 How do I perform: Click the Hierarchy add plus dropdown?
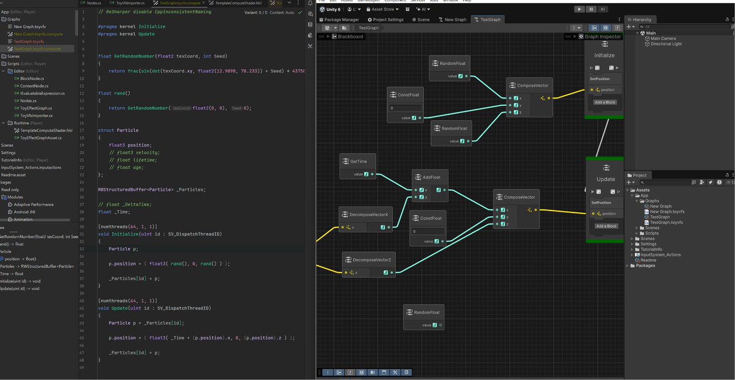point(631,27)
